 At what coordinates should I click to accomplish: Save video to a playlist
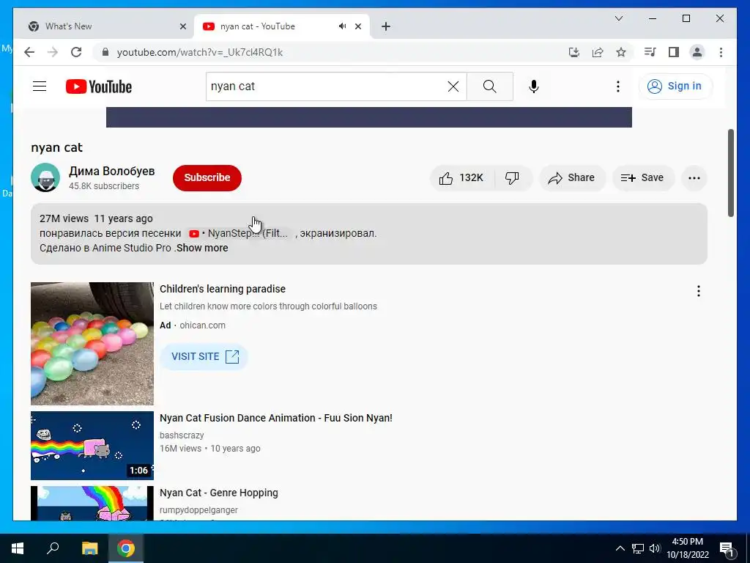pos(643,177)
